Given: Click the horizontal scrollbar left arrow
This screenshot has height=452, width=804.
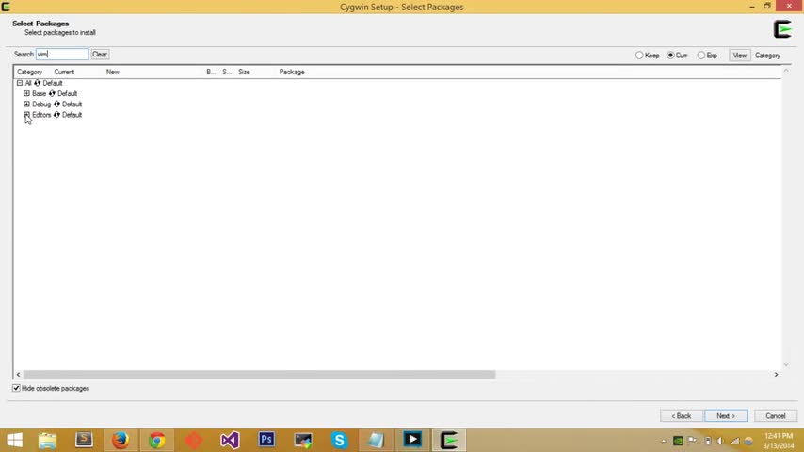Looking at the screenshot, I should point(19,375).
